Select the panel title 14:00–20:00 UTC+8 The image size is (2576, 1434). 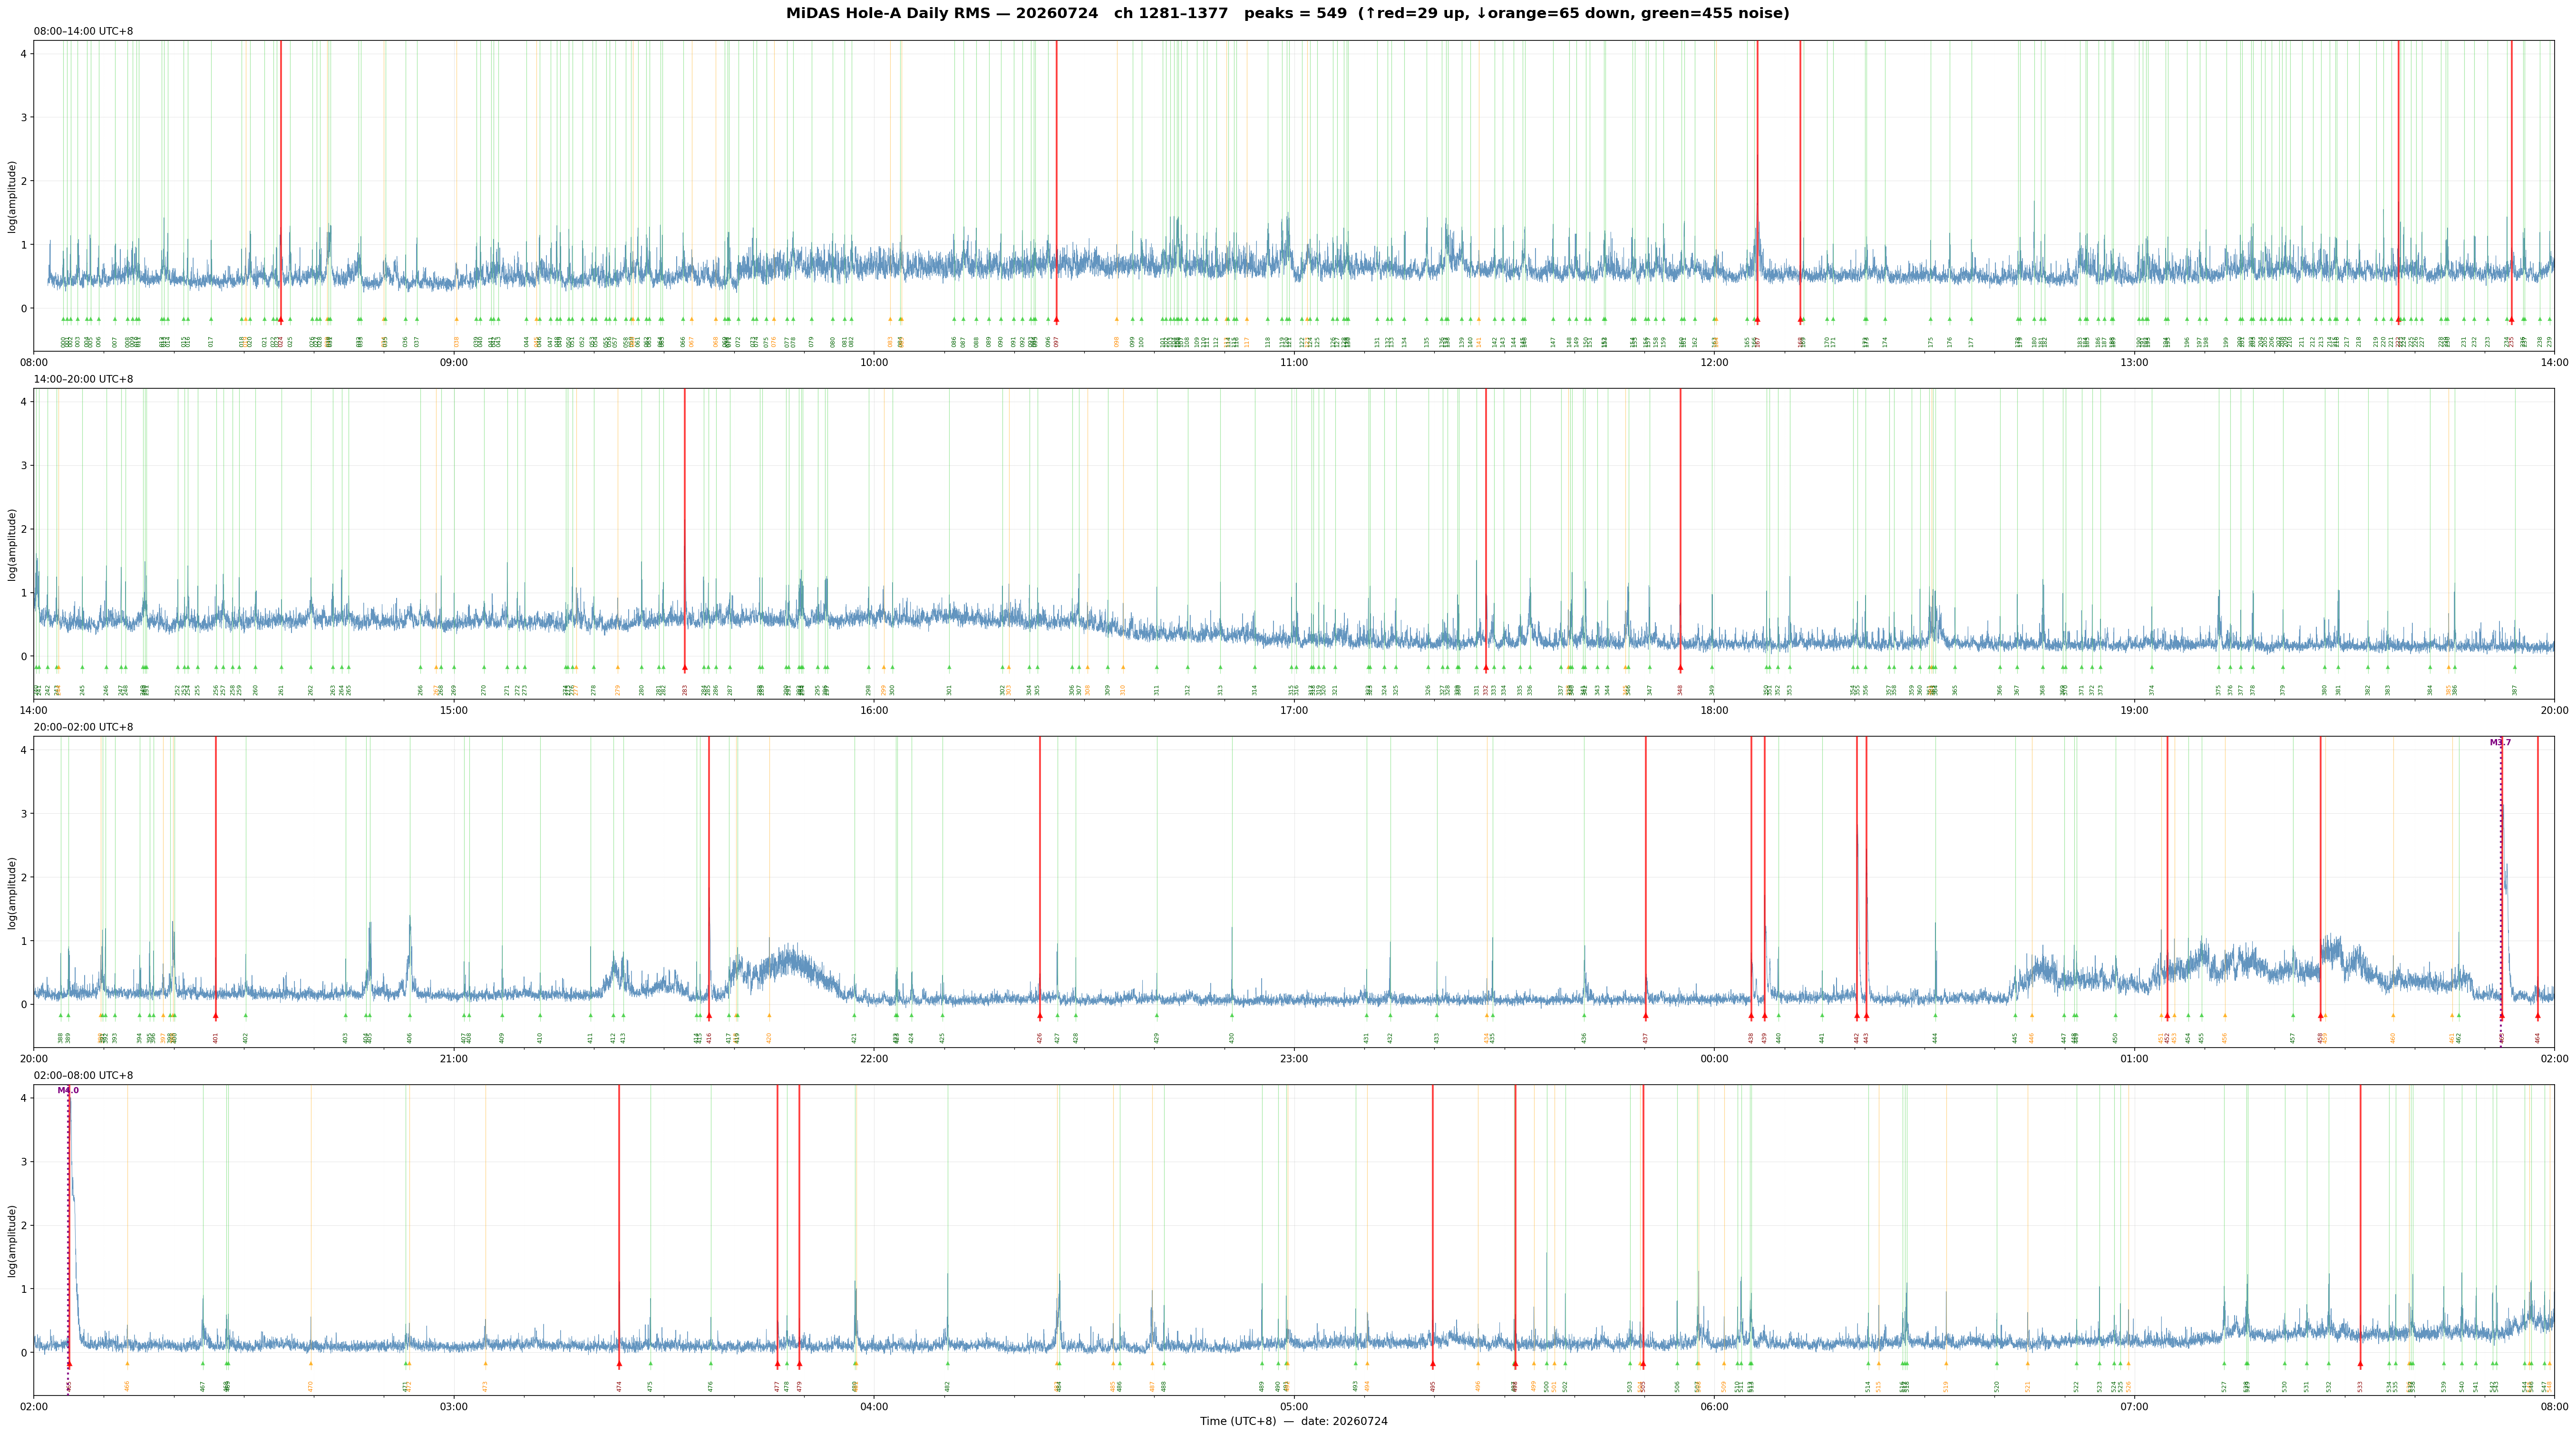point(83,380)
